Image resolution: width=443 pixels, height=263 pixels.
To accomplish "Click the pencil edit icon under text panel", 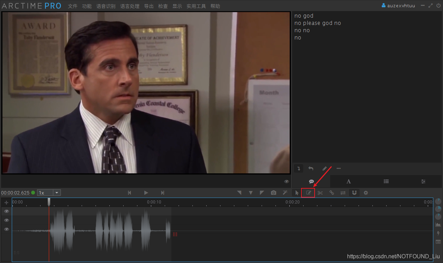I will coord(325,169).
